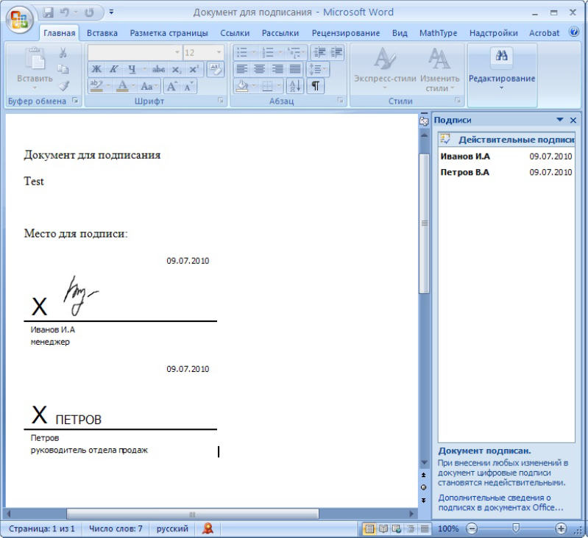Viewport: 588px width, 538px height.
Task: Click the multilevel list icon
Action: [x=294, y=52]
